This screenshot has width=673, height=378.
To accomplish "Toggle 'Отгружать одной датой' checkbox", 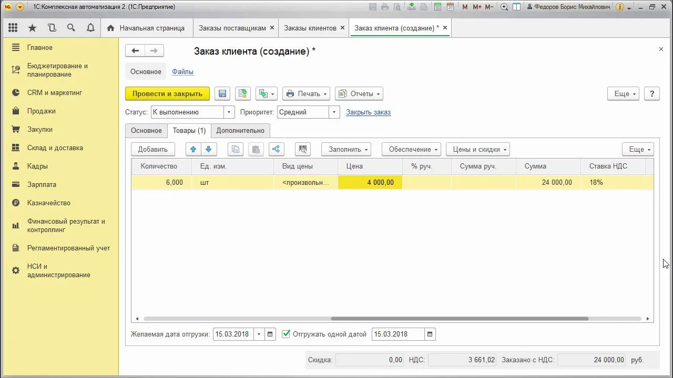I will (x=286, y=334).
